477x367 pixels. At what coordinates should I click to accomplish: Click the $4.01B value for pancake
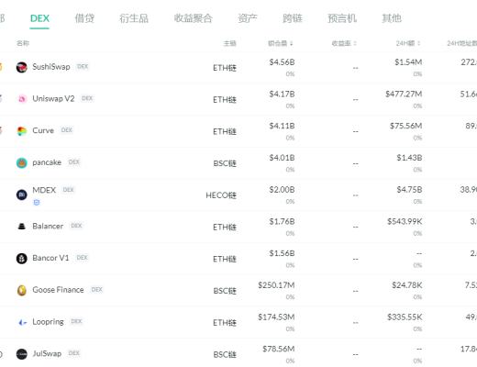pos(282,158)
